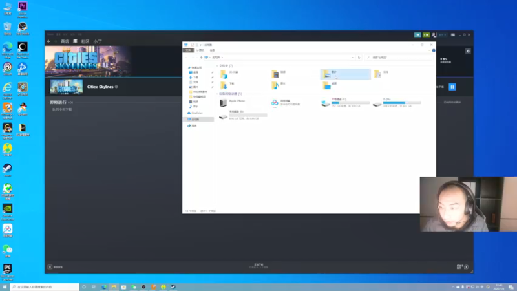Switch to the 社区 tab in Steam
This screenshot has height=291, width=517.
point(85,41)
